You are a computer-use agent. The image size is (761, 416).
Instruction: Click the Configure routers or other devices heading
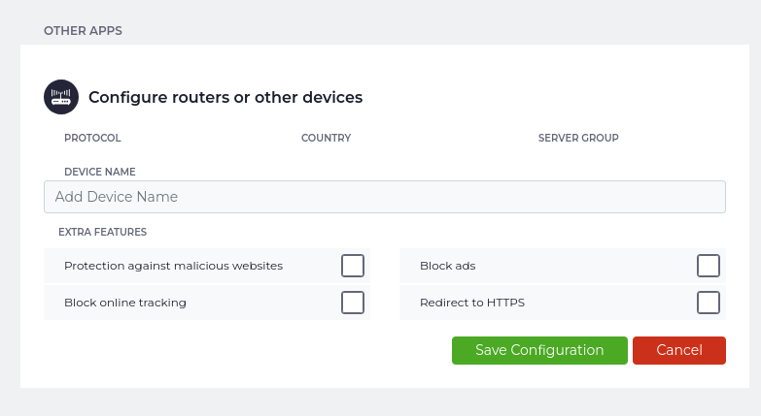pyautogui.click(x=225, y=97)
